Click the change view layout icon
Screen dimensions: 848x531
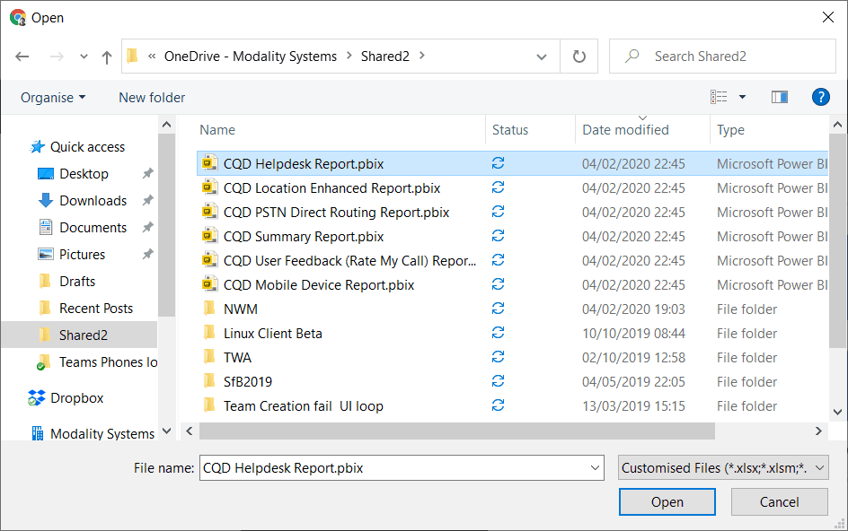tap(719, 97)
